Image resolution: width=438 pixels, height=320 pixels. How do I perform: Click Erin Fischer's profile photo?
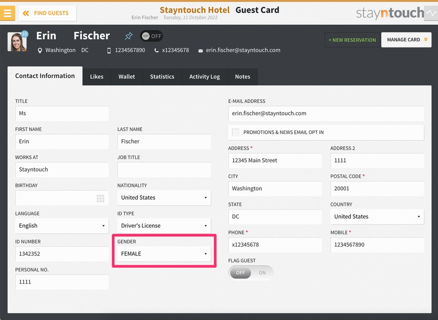point(17,42)
